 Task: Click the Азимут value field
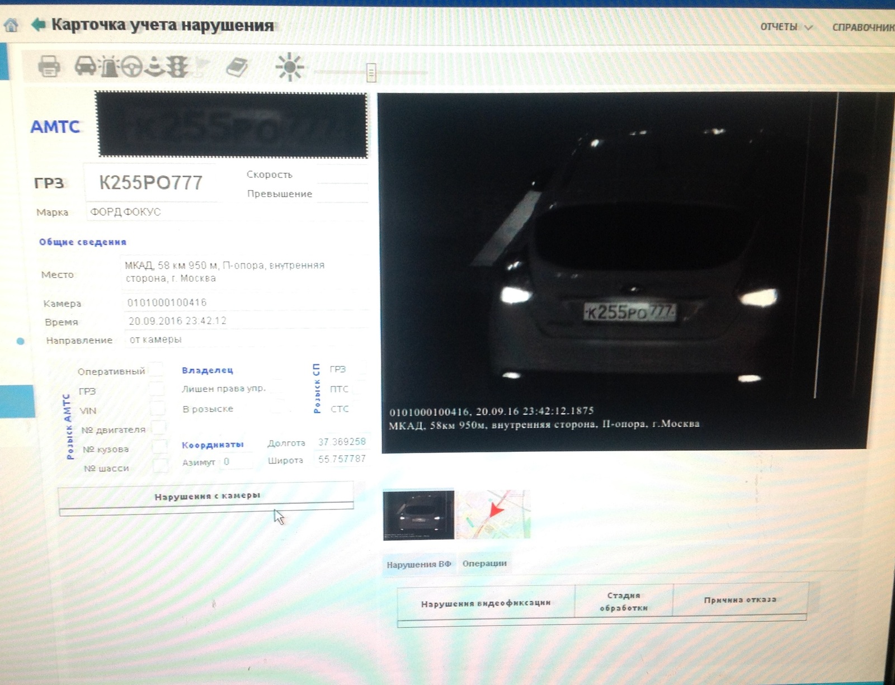[x=236, y=461]
